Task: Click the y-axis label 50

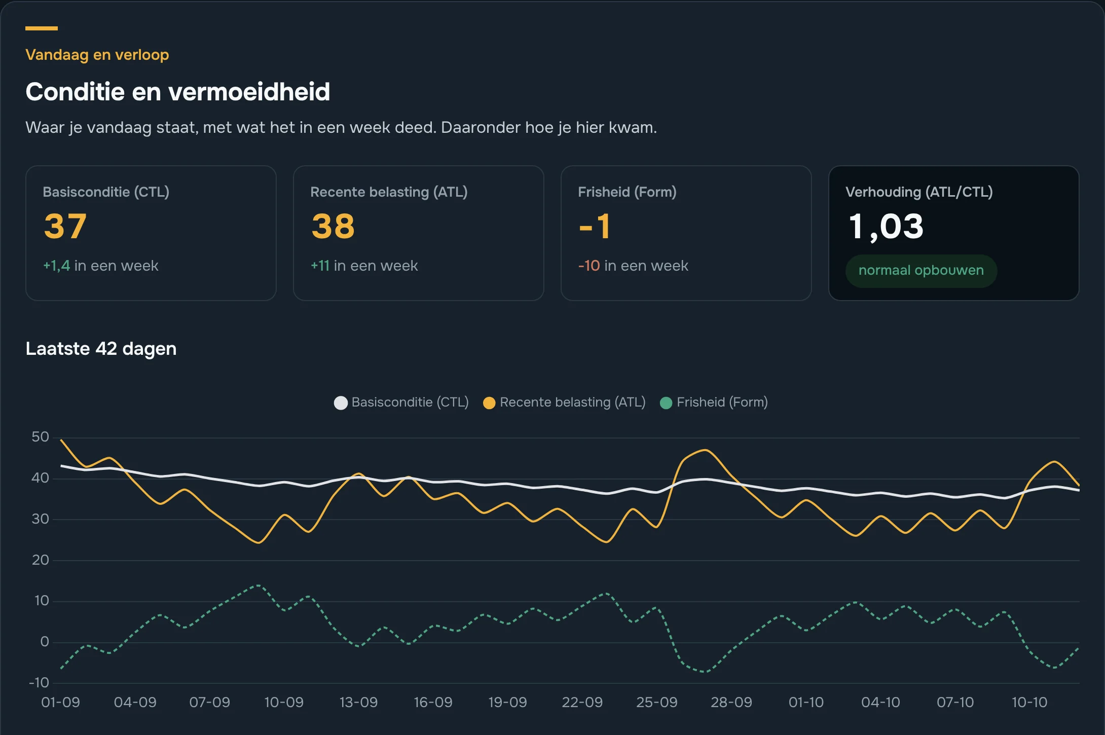Action: click(40, 437)
